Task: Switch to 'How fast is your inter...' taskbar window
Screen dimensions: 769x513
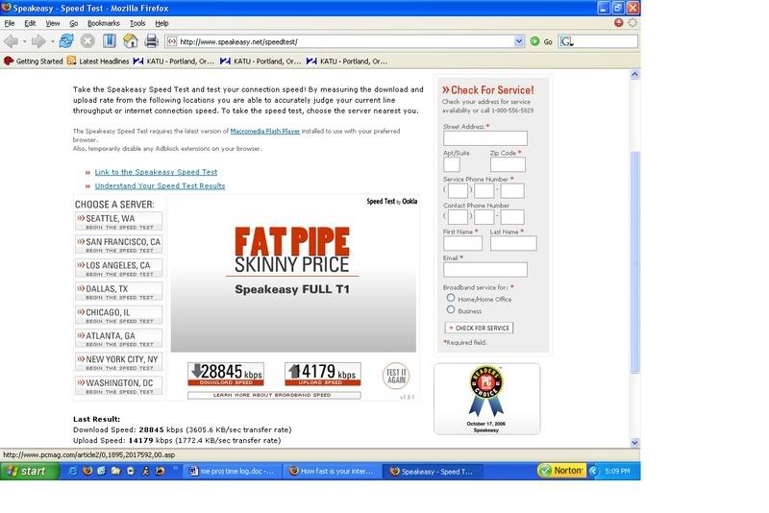Action: tap(333, 472)
